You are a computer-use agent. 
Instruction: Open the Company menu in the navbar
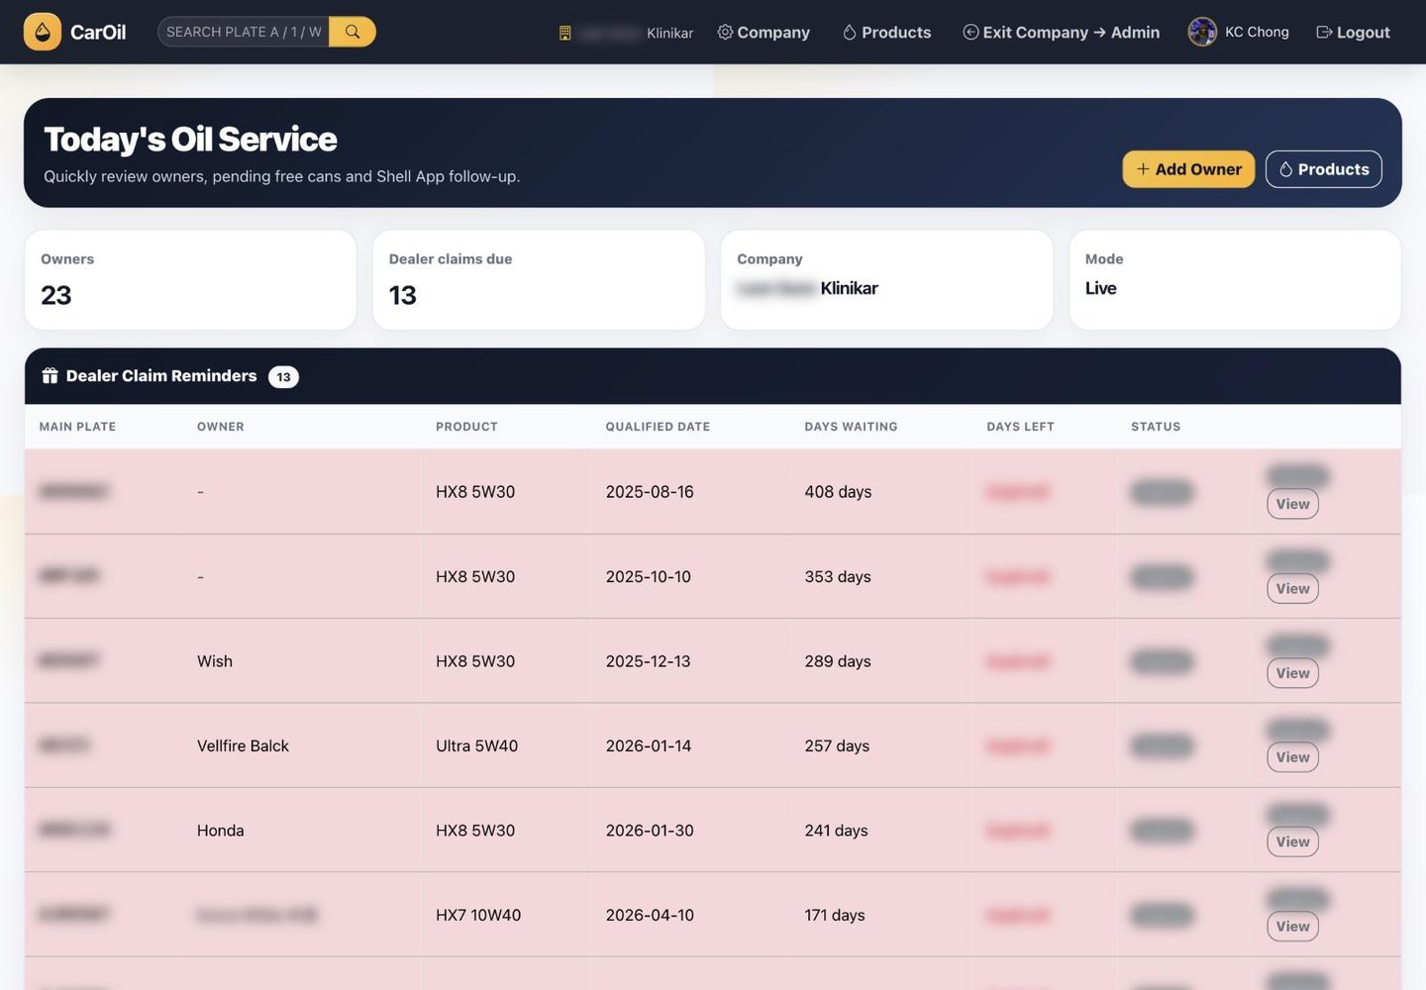764,33
